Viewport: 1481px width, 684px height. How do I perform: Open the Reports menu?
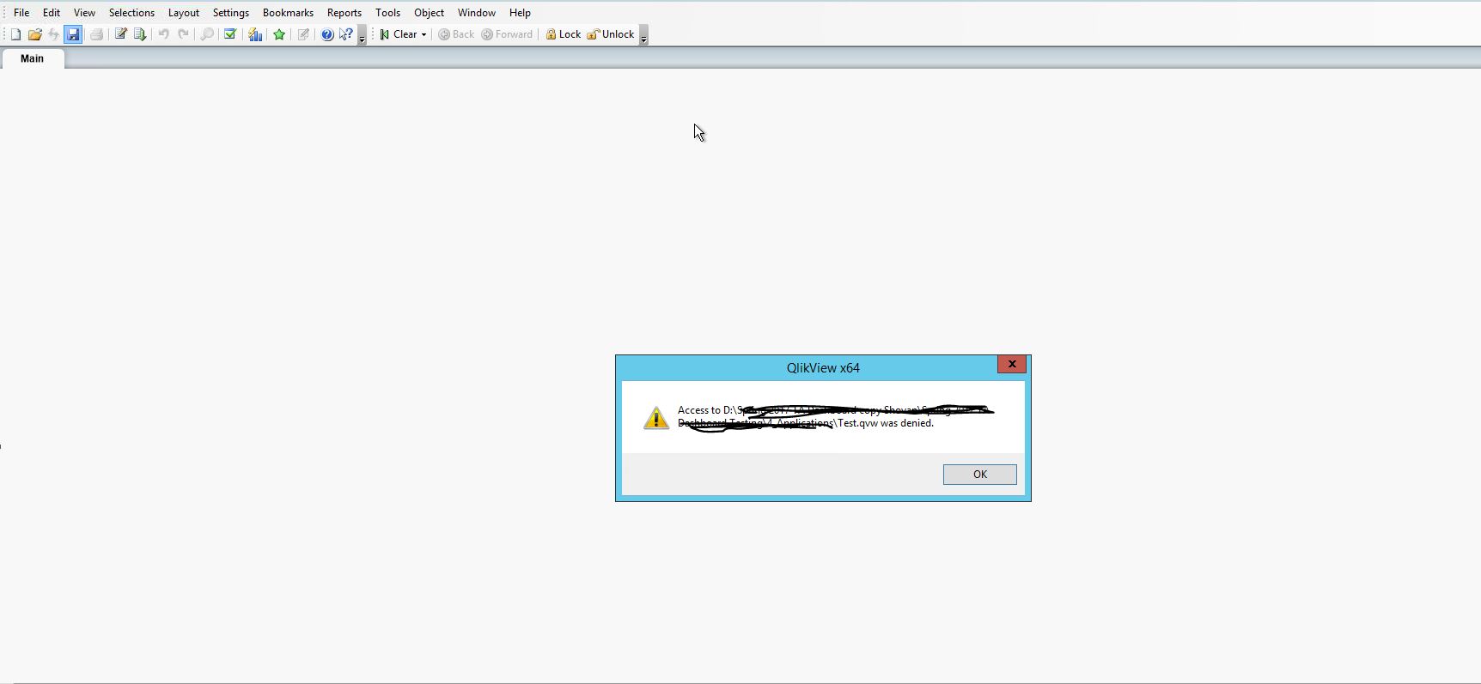(x=344, y=13)
